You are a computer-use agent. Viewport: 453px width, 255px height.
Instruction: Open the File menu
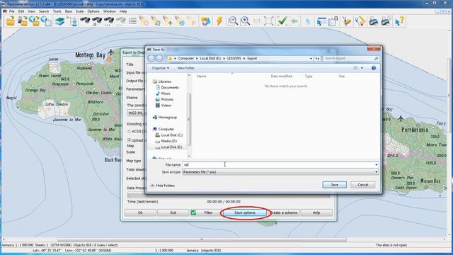coord(12,11)
